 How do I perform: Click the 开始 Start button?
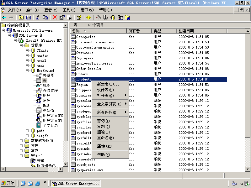pos(8,183)
